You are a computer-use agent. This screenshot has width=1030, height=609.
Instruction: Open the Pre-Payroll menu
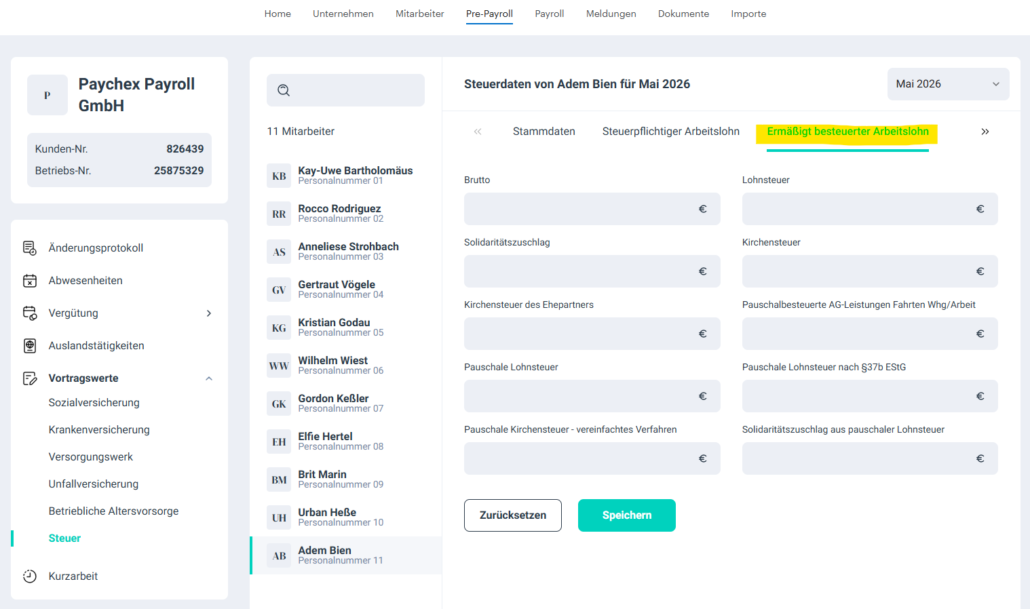pos(489,14)
